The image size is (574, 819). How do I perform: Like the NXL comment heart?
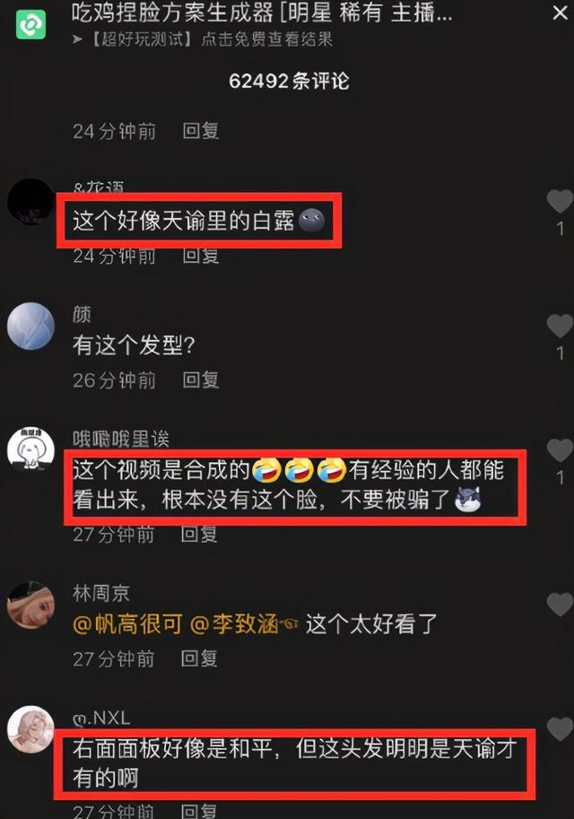point(560,728)
